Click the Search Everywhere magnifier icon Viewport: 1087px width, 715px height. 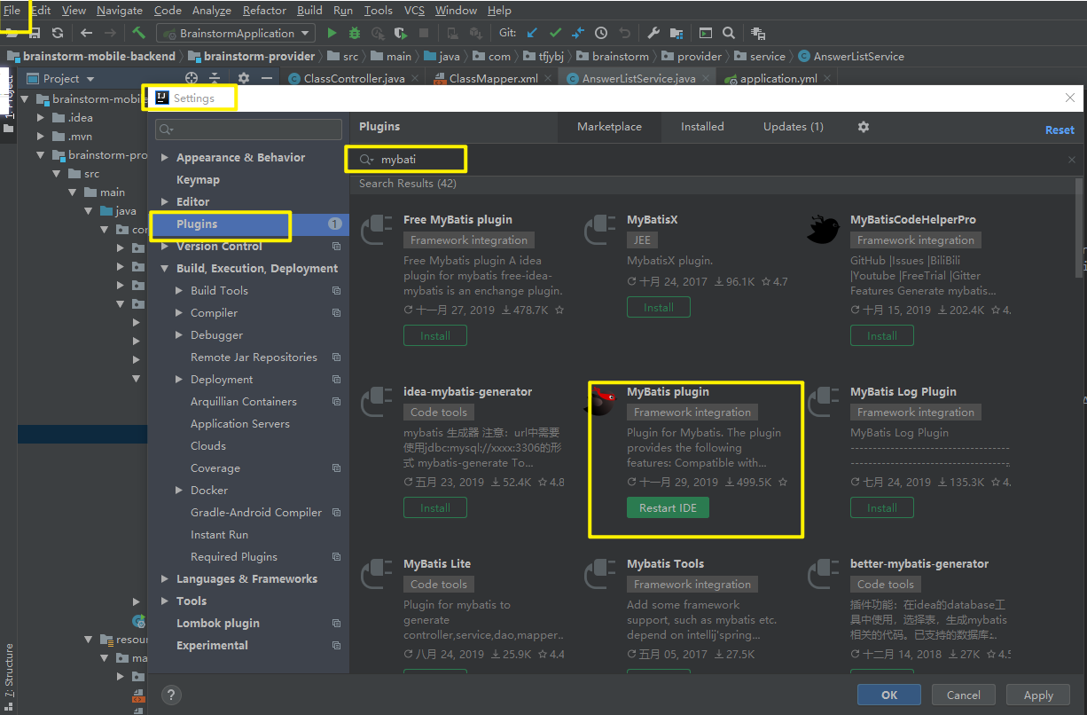(729, 33)
